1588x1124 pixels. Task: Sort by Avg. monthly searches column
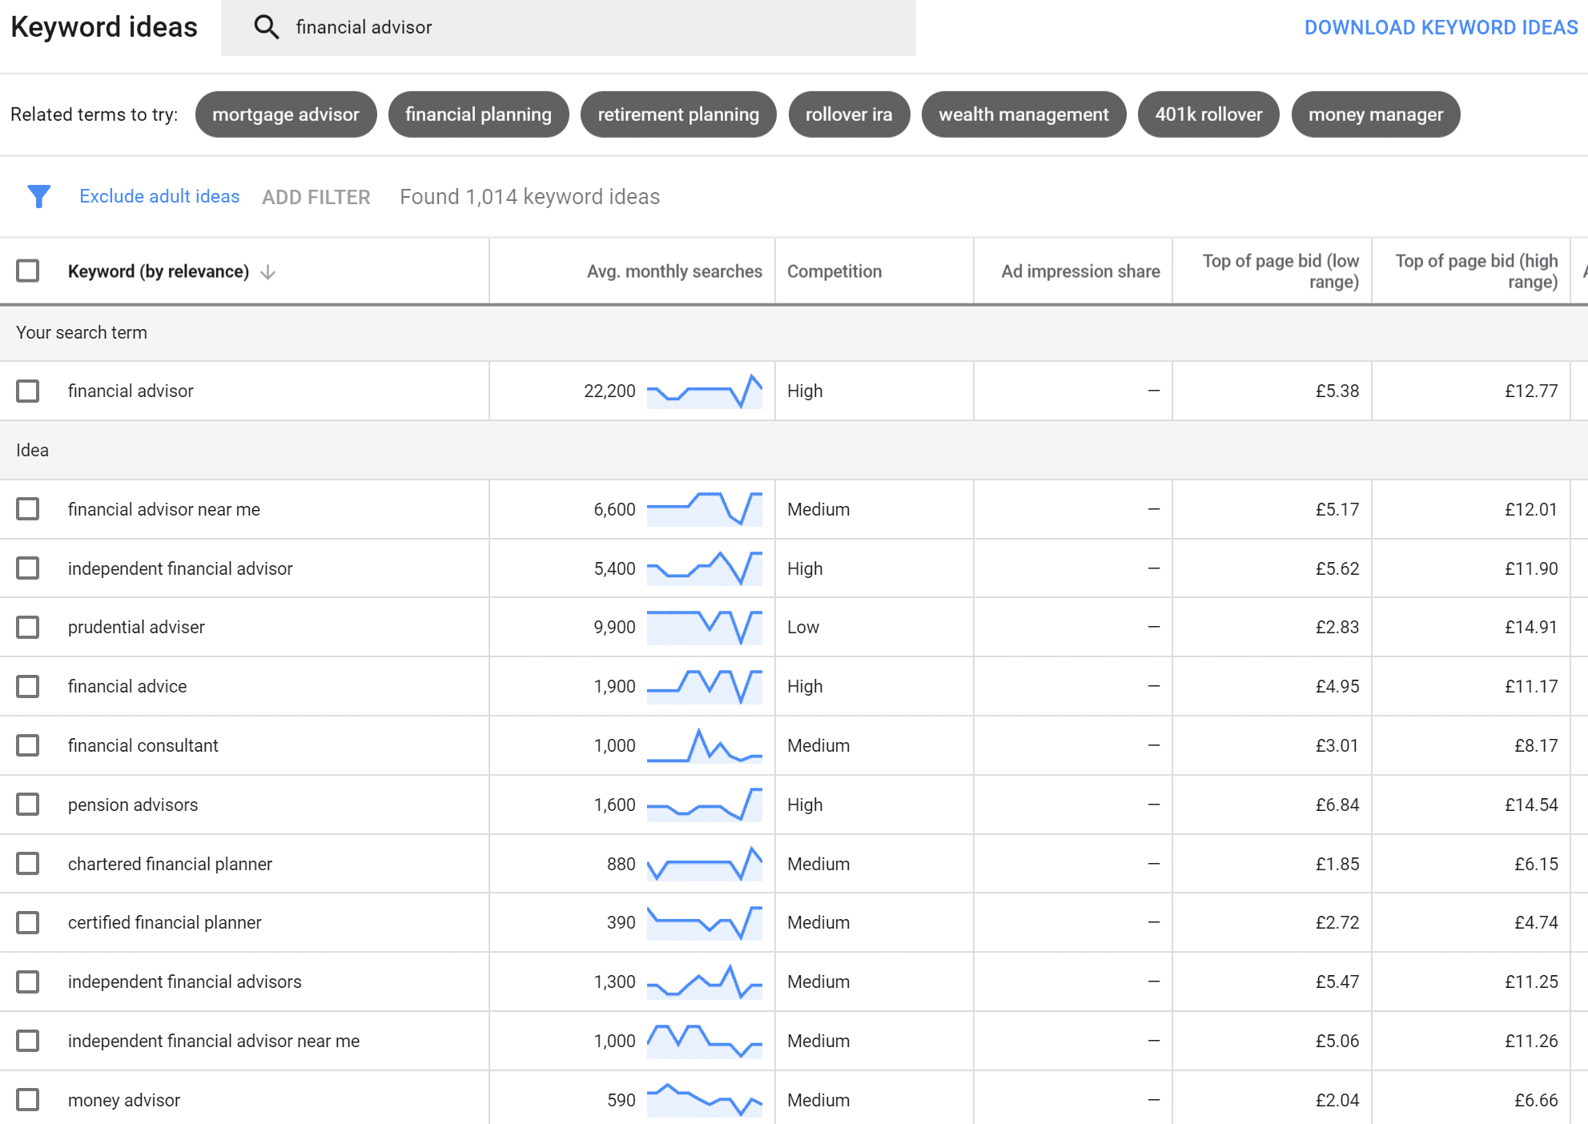tap(673, 271)
